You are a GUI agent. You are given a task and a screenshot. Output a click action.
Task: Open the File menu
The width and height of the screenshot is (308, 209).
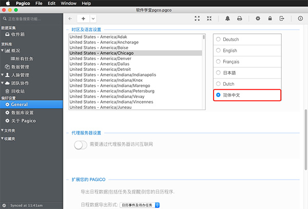[x=39, y=4]
